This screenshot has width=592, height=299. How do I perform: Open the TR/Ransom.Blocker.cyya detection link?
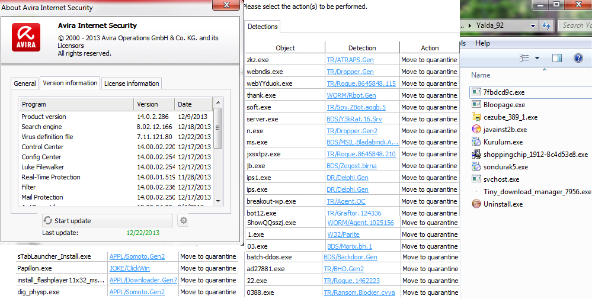360,292
